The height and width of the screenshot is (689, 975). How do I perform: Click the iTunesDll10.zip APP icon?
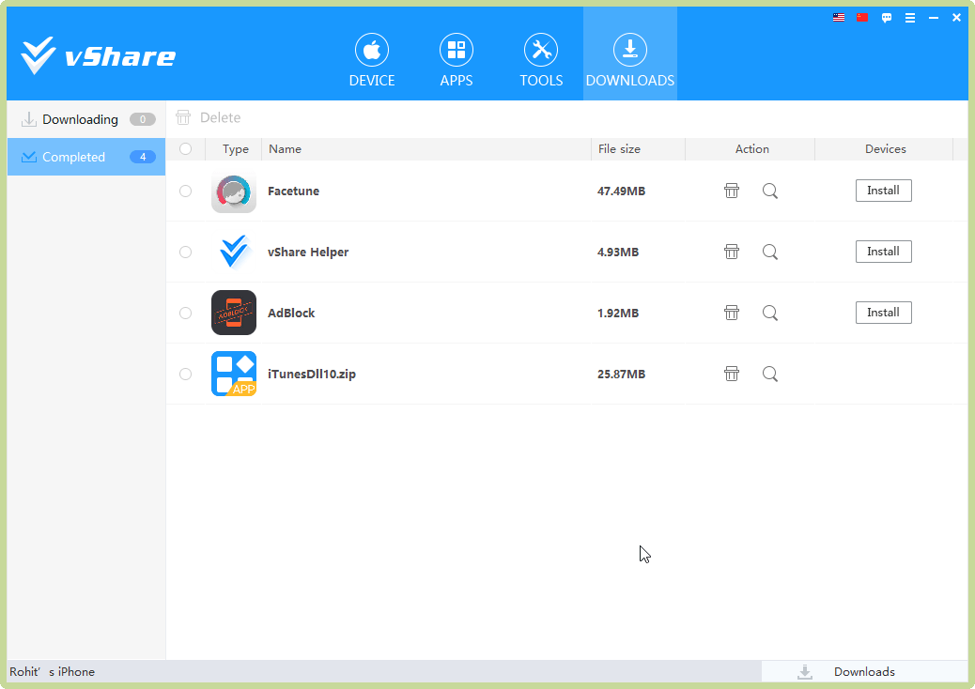(x=234, y=374)
